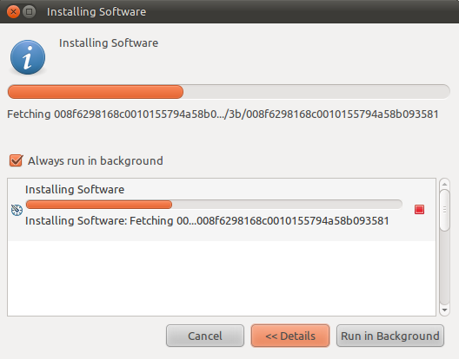
Task: Click the maximize button in the title bar
Action: (x=29, y=12)
